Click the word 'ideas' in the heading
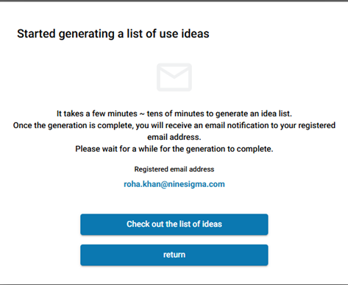Viewport: 348px width, 285px height. 195,34
